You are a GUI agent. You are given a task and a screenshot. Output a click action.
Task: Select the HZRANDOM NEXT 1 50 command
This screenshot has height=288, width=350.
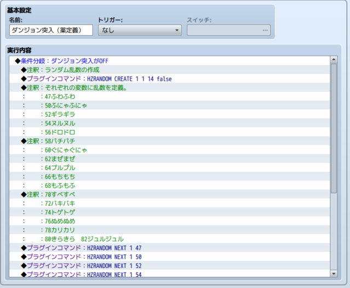pyautogui.click(x=169, y=257)
